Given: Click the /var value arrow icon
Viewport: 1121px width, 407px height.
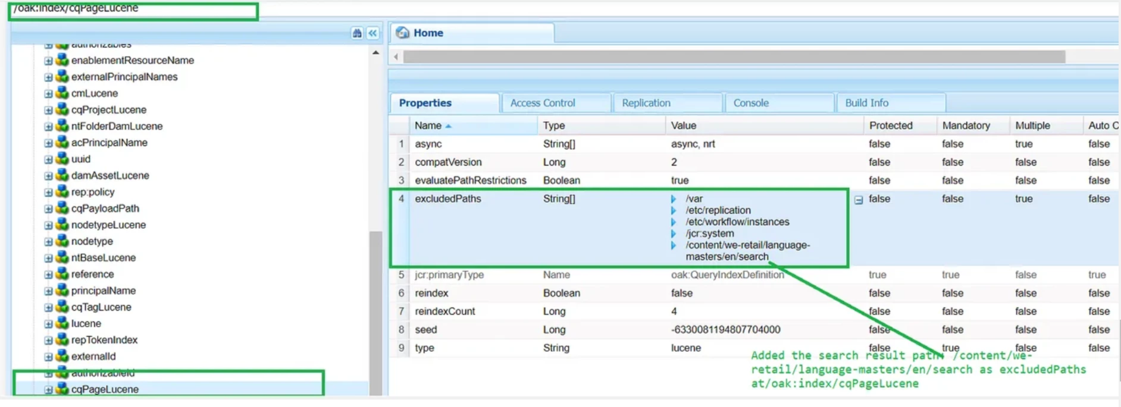Looking at the screenshot, I should [674, 199].
